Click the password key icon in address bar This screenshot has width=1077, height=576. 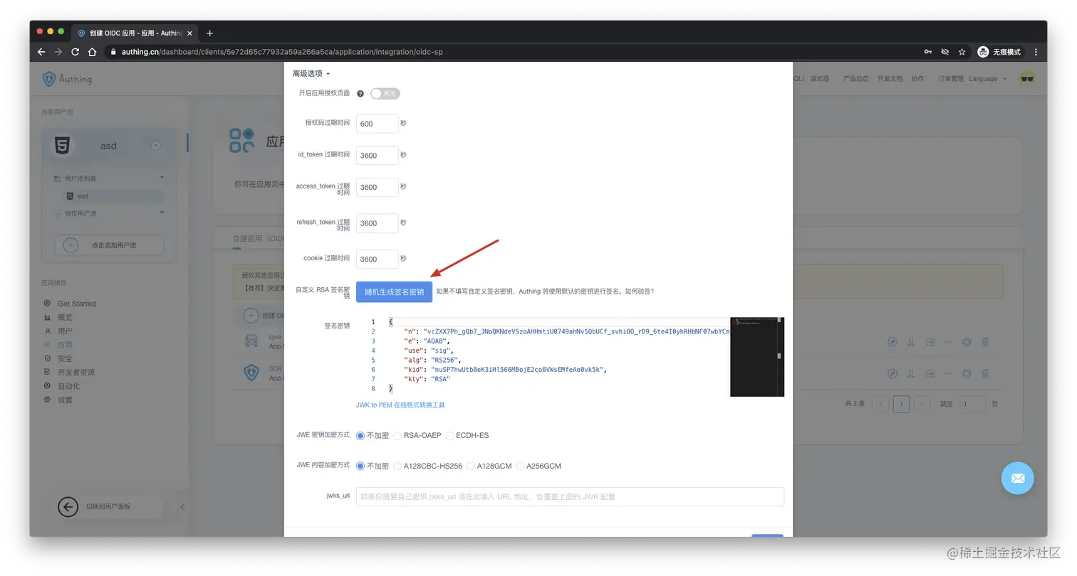(928, 52)
